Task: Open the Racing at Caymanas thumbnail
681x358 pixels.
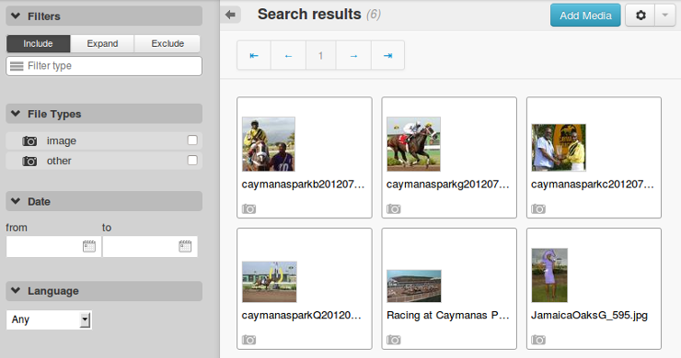Action: pyautogui.click(x=414, y=286)
